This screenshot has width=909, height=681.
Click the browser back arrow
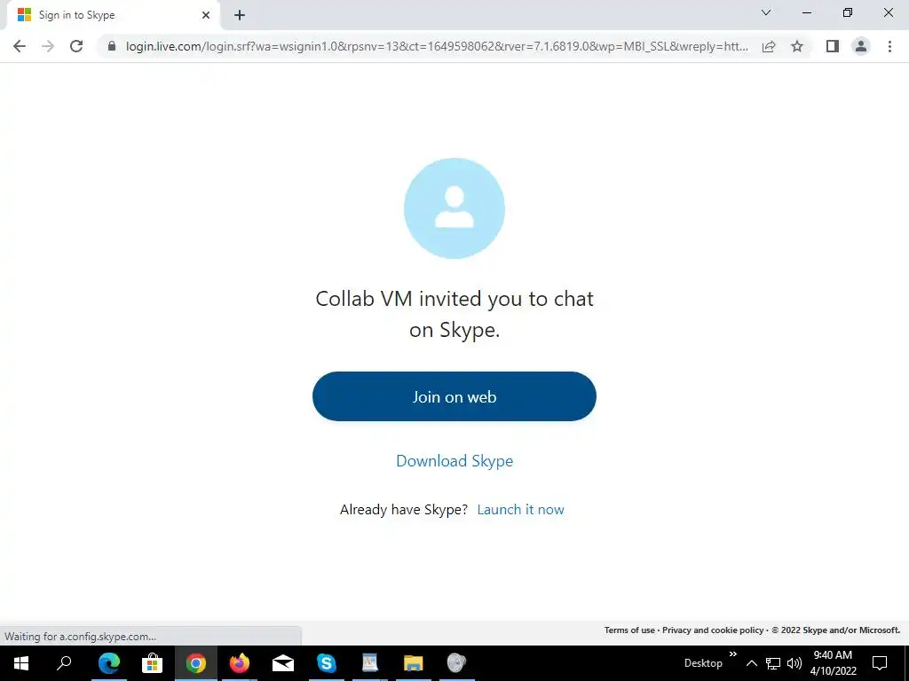[20, 46]
